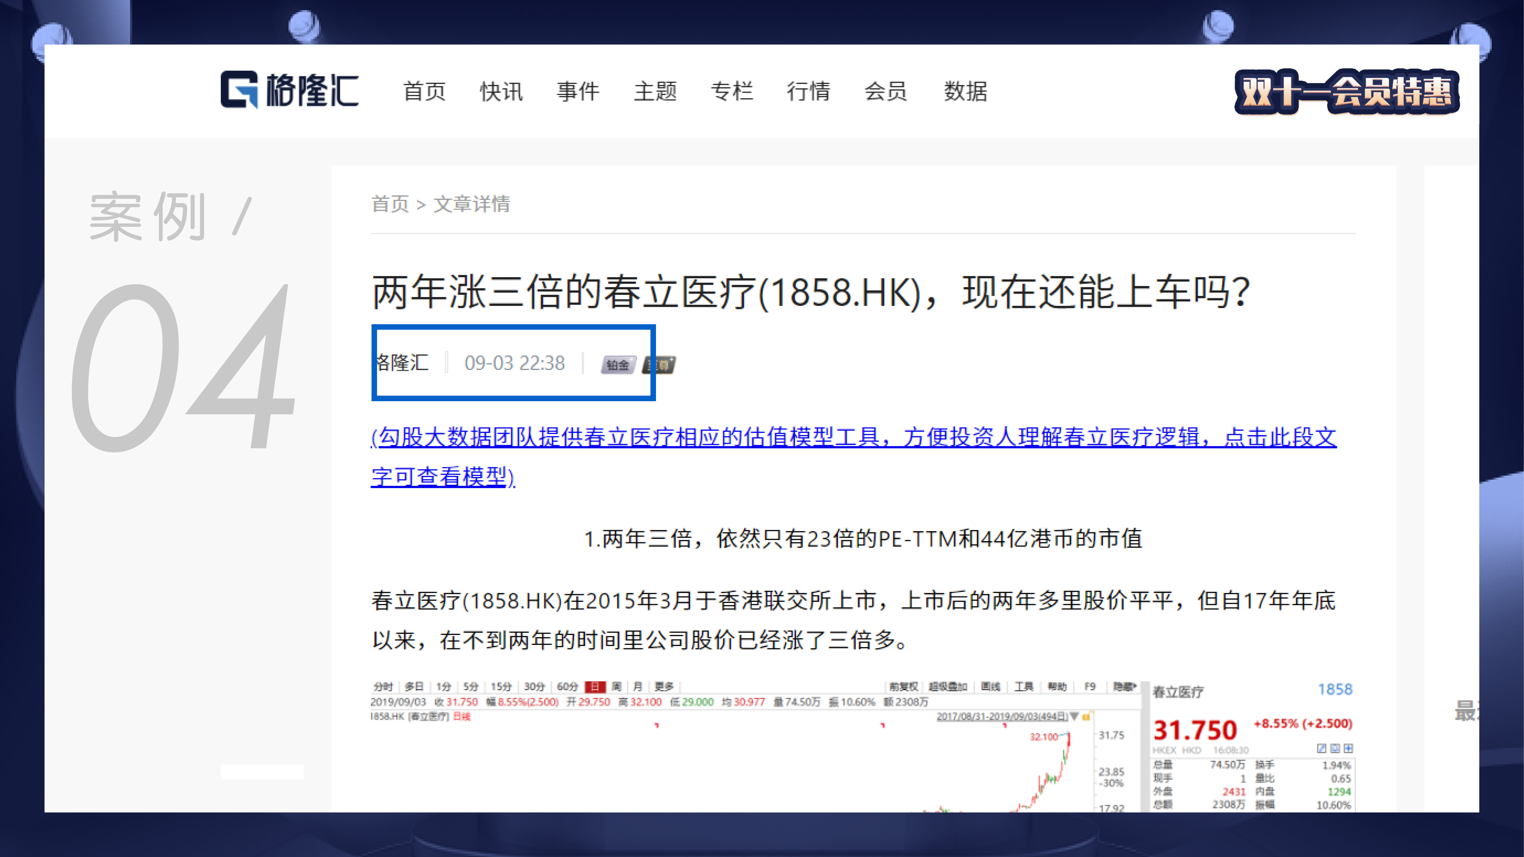Viewport: 1524px width, 857px height.
Task: Select the 月 chart period tab
Action: point(638,687)
